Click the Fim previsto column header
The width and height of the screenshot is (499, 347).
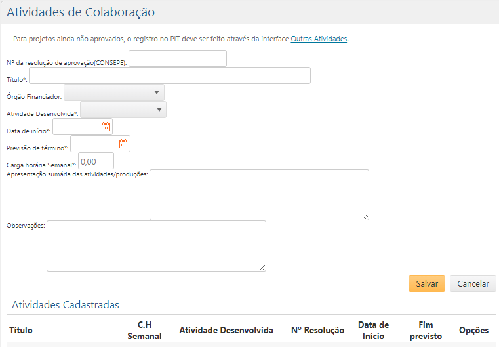(426, 331)
